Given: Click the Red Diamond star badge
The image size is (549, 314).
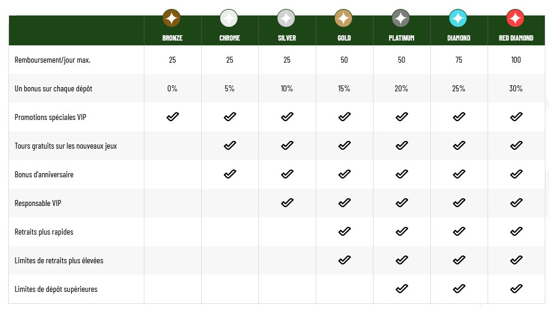Looking at the screenshot, I should pyautogui.click(x=516, y=19).
